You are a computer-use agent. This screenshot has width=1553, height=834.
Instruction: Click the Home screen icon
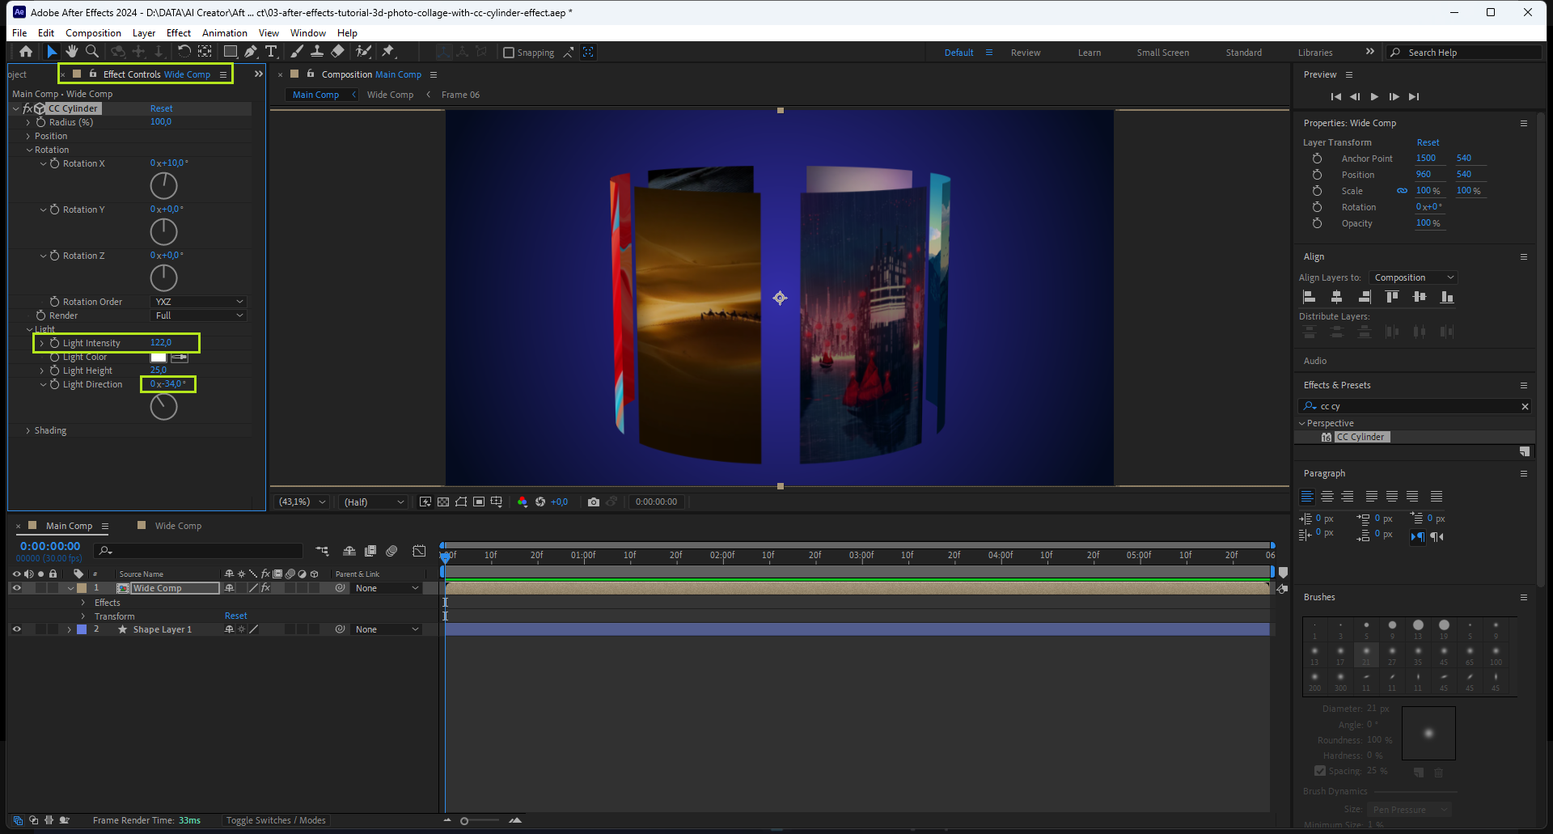26,52
